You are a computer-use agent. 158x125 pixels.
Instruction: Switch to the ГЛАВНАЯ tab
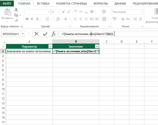tap(24, 4)
